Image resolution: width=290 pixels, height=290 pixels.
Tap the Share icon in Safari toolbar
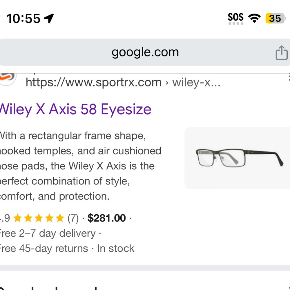coord(281,52)
